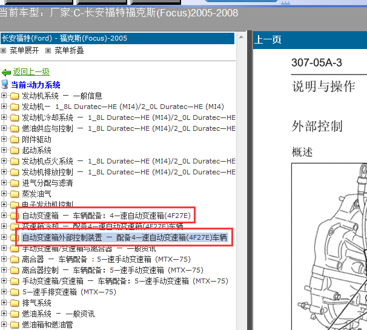Image resolution: width=367 pixels, height=330 pixels.
Task: Expand 燃油箱和燃油管 node
Action: (x=4, y=325)
